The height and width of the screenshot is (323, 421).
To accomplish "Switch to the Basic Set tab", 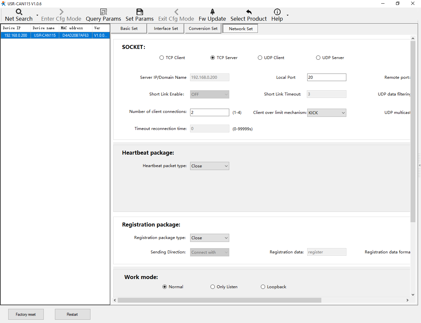I will click(129, 29).
